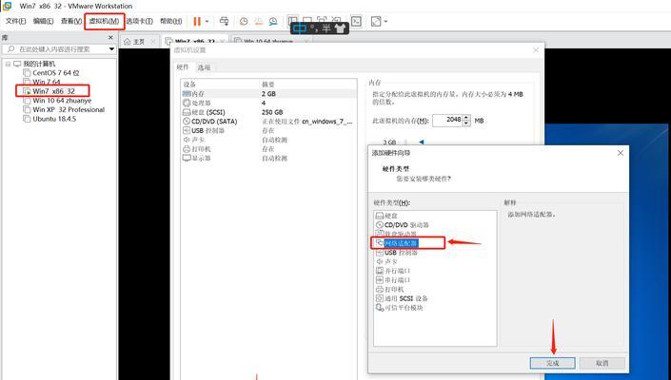
Task: Choose 可信平台模块 in the hardware type list
Action: 399,308
